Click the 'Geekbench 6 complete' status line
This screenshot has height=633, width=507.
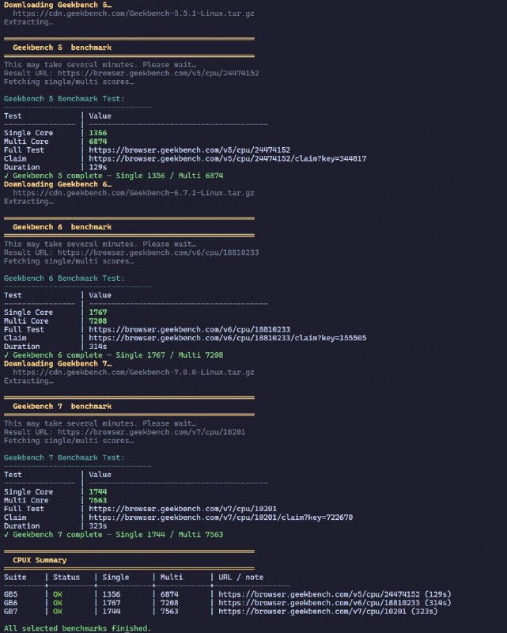point(113,355)
